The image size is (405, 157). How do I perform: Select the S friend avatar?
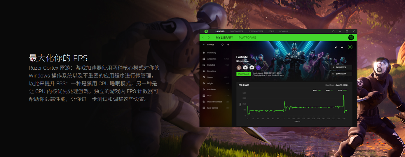click(x=239, y=68)
